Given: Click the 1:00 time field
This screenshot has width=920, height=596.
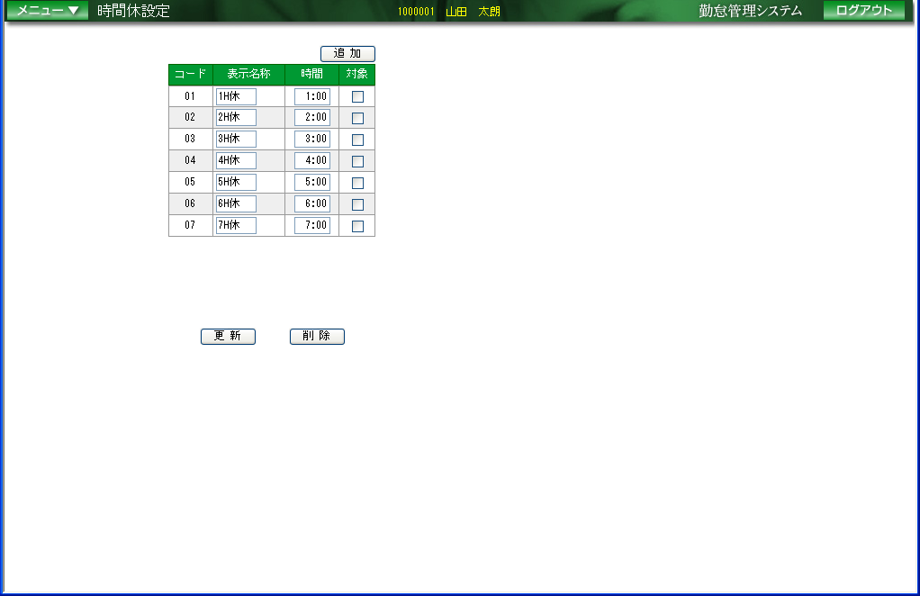Looking at the screenshot, I should pyautogui.click(x=312, y=96).
